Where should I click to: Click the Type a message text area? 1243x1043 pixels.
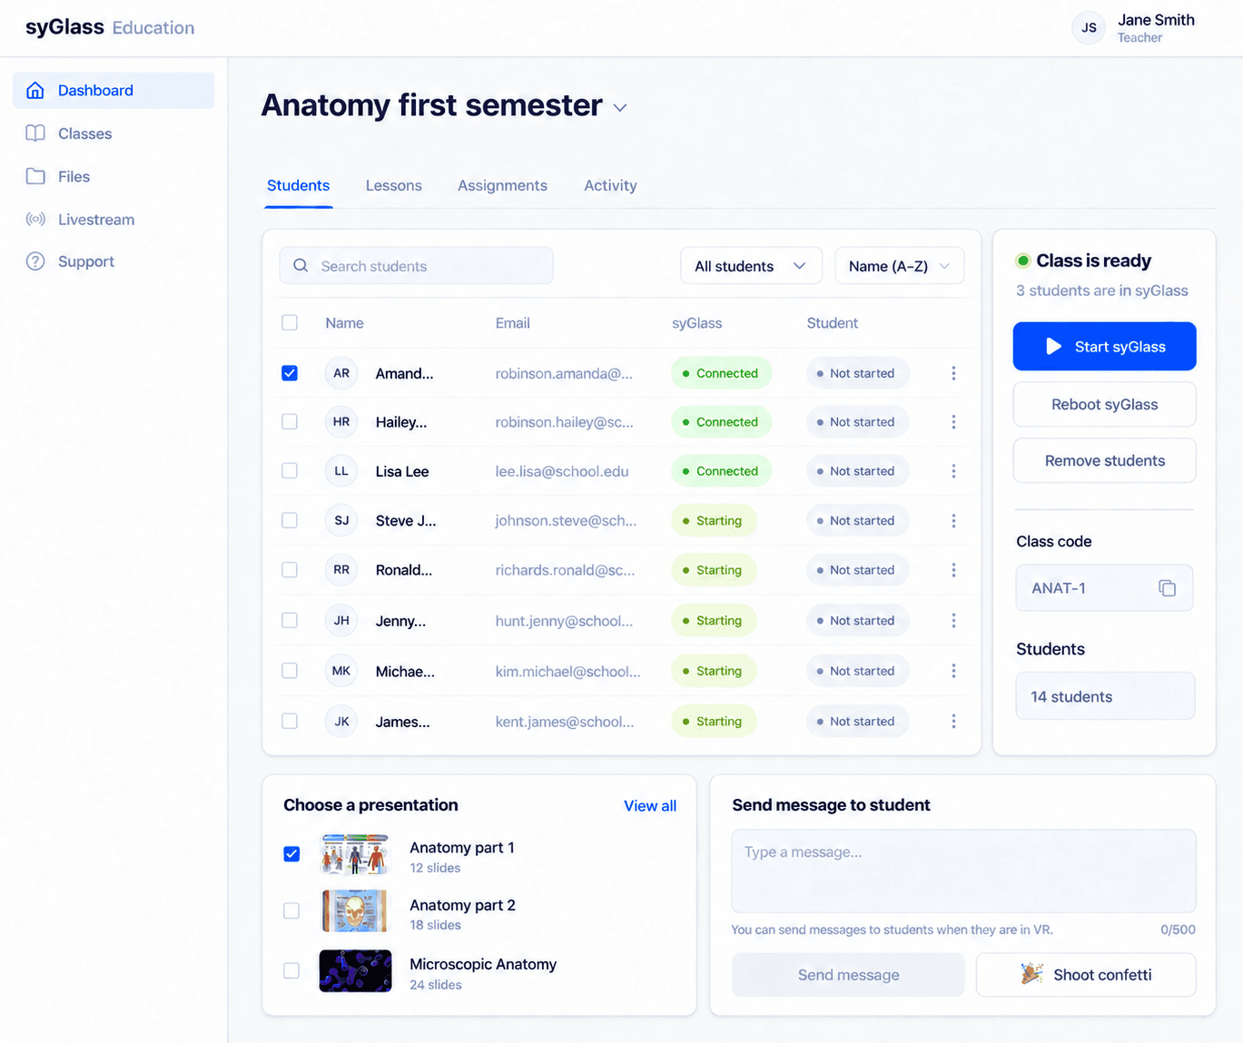tap(963, 871)
